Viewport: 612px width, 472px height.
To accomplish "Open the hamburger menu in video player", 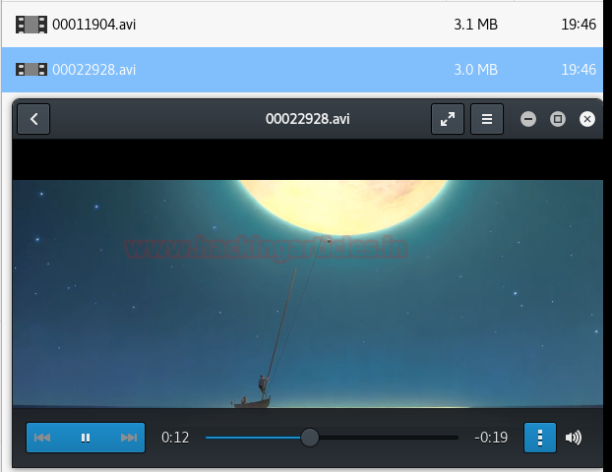I will [x=487, y=119].
